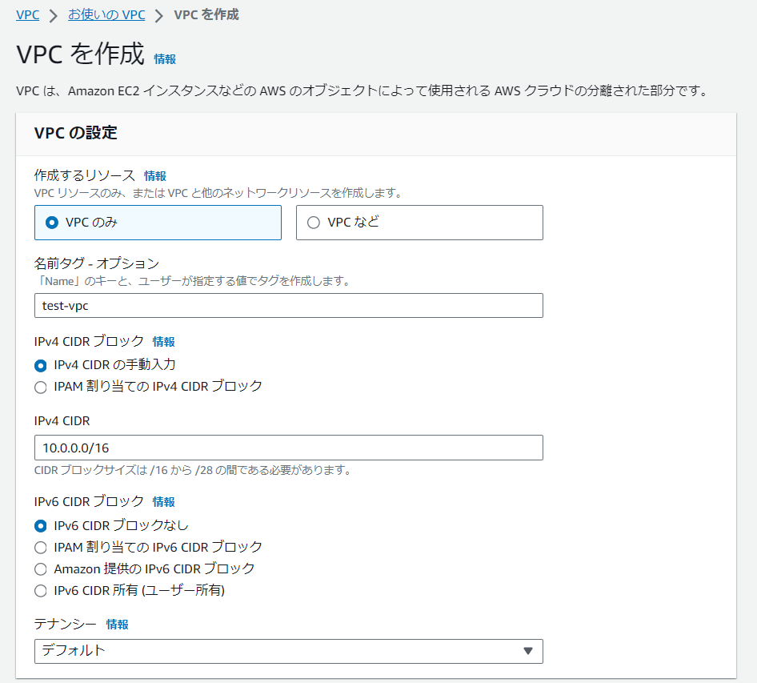Choose IPAM 割り当ての IPv4 CIDR ブロック option
This screenshot has width=757, height=683.
pos(41,387)
